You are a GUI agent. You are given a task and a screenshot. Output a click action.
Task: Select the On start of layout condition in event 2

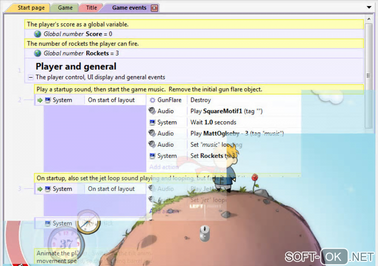(x=111, y=100)
